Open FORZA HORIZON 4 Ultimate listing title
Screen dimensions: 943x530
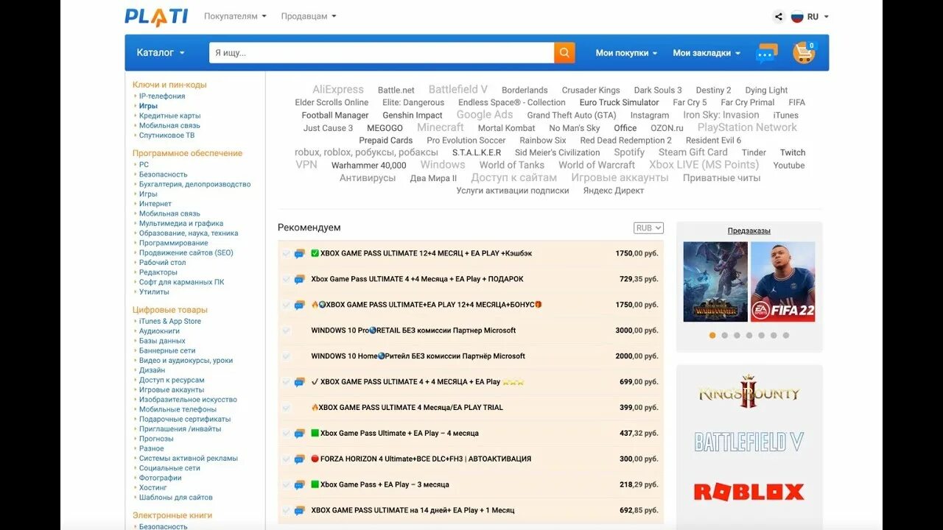421,459
